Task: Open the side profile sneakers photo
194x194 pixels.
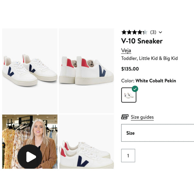Action: pos(86,142)
